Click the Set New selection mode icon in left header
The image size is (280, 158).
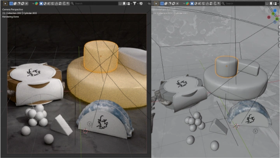click(11, 4)
